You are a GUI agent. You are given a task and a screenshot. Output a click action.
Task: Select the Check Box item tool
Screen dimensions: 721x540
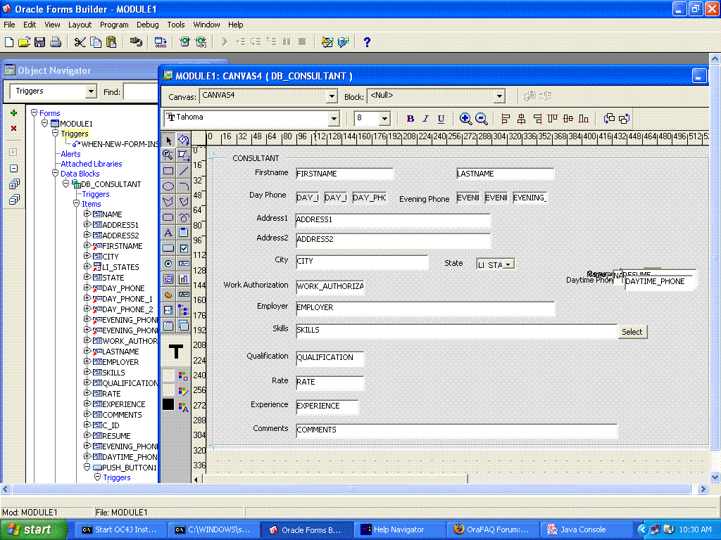pyautogui.click(x=184, y=248)
